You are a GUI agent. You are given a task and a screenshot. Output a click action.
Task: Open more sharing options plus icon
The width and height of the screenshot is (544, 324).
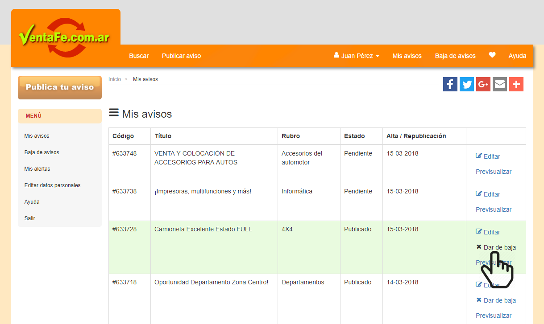click(x=516, y=84)
